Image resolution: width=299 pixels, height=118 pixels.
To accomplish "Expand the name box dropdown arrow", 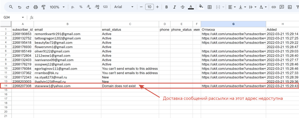I will click(23, 17).
